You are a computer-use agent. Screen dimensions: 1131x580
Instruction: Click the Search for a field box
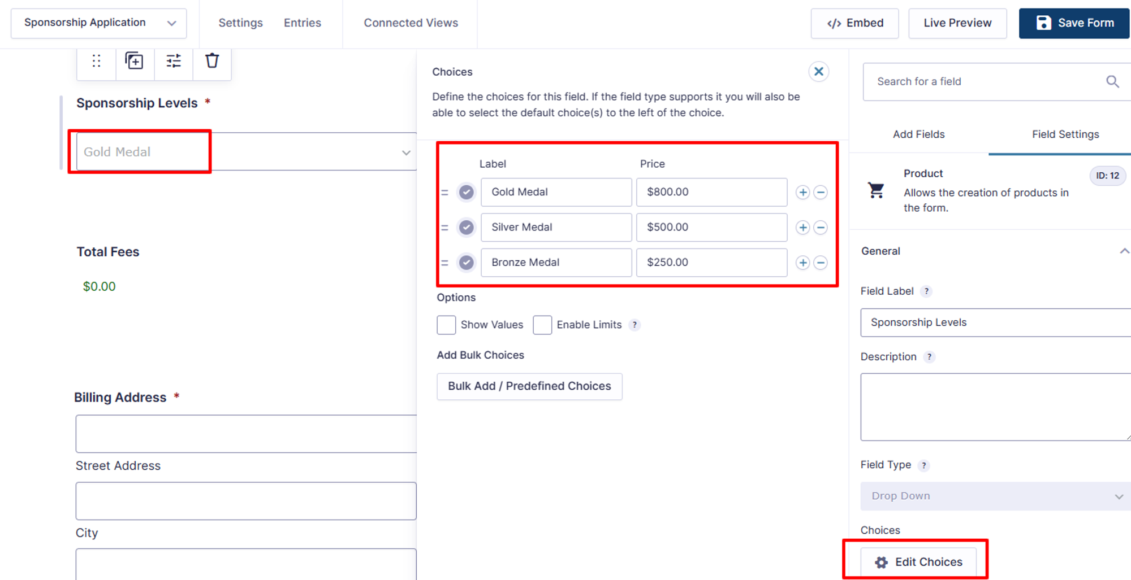996,82
